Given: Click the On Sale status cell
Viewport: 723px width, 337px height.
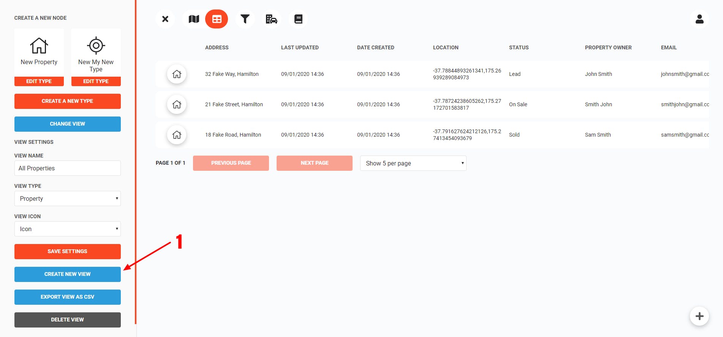Looking at the screenshot, I should (x=518, y=104).
